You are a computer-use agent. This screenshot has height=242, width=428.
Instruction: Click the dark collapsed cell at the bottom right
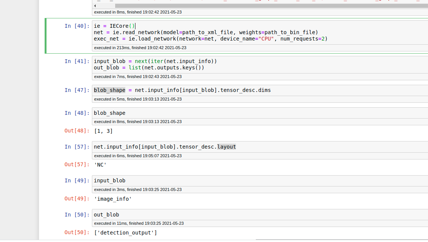341,239
